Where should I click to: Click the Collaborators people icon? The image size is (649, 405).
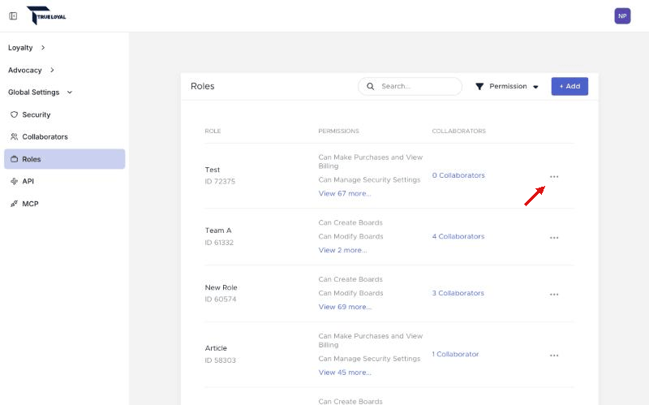click(x=14, y=136)
